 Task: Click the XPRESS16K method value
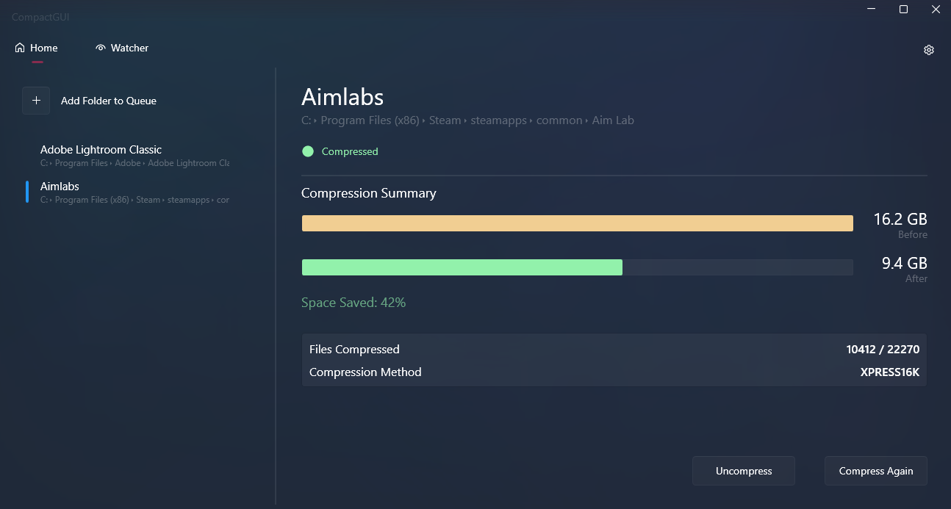coord(890,372)
